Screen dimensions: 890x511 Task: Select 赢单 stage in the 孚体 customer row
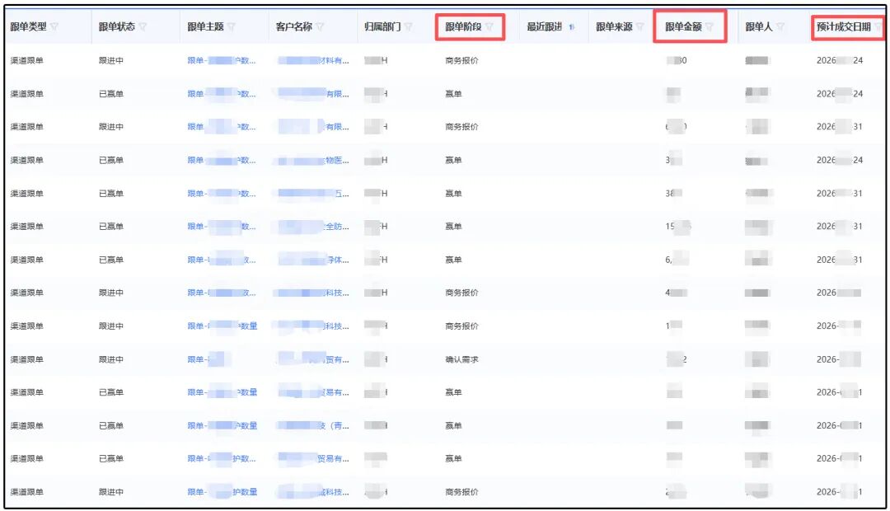pyautogui.click(x=453, y=260)
